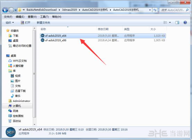Expand the 组织 dropdown
This screenshot has height=140, width=192.
10,22
